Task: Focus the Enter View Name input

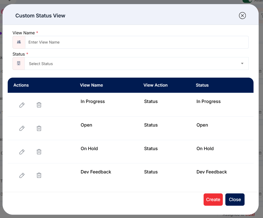Action: pos(137,42)
